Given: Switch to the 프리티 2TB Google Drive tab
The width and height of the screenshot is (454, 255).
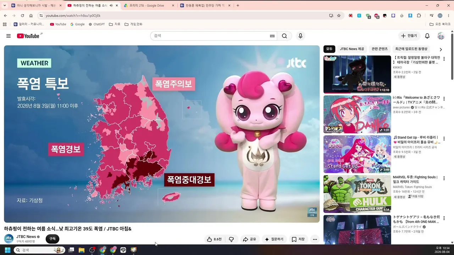Looking at the screenshot, I should click(x=149, y=5).
